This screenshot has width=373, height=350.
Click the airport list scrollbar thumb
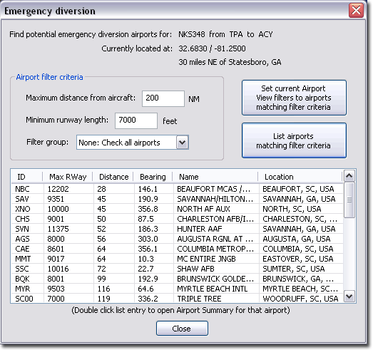pyautogui.click(x=349, y=200)
